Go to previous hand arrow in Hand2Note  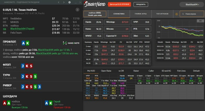click(x=59, y=2)
